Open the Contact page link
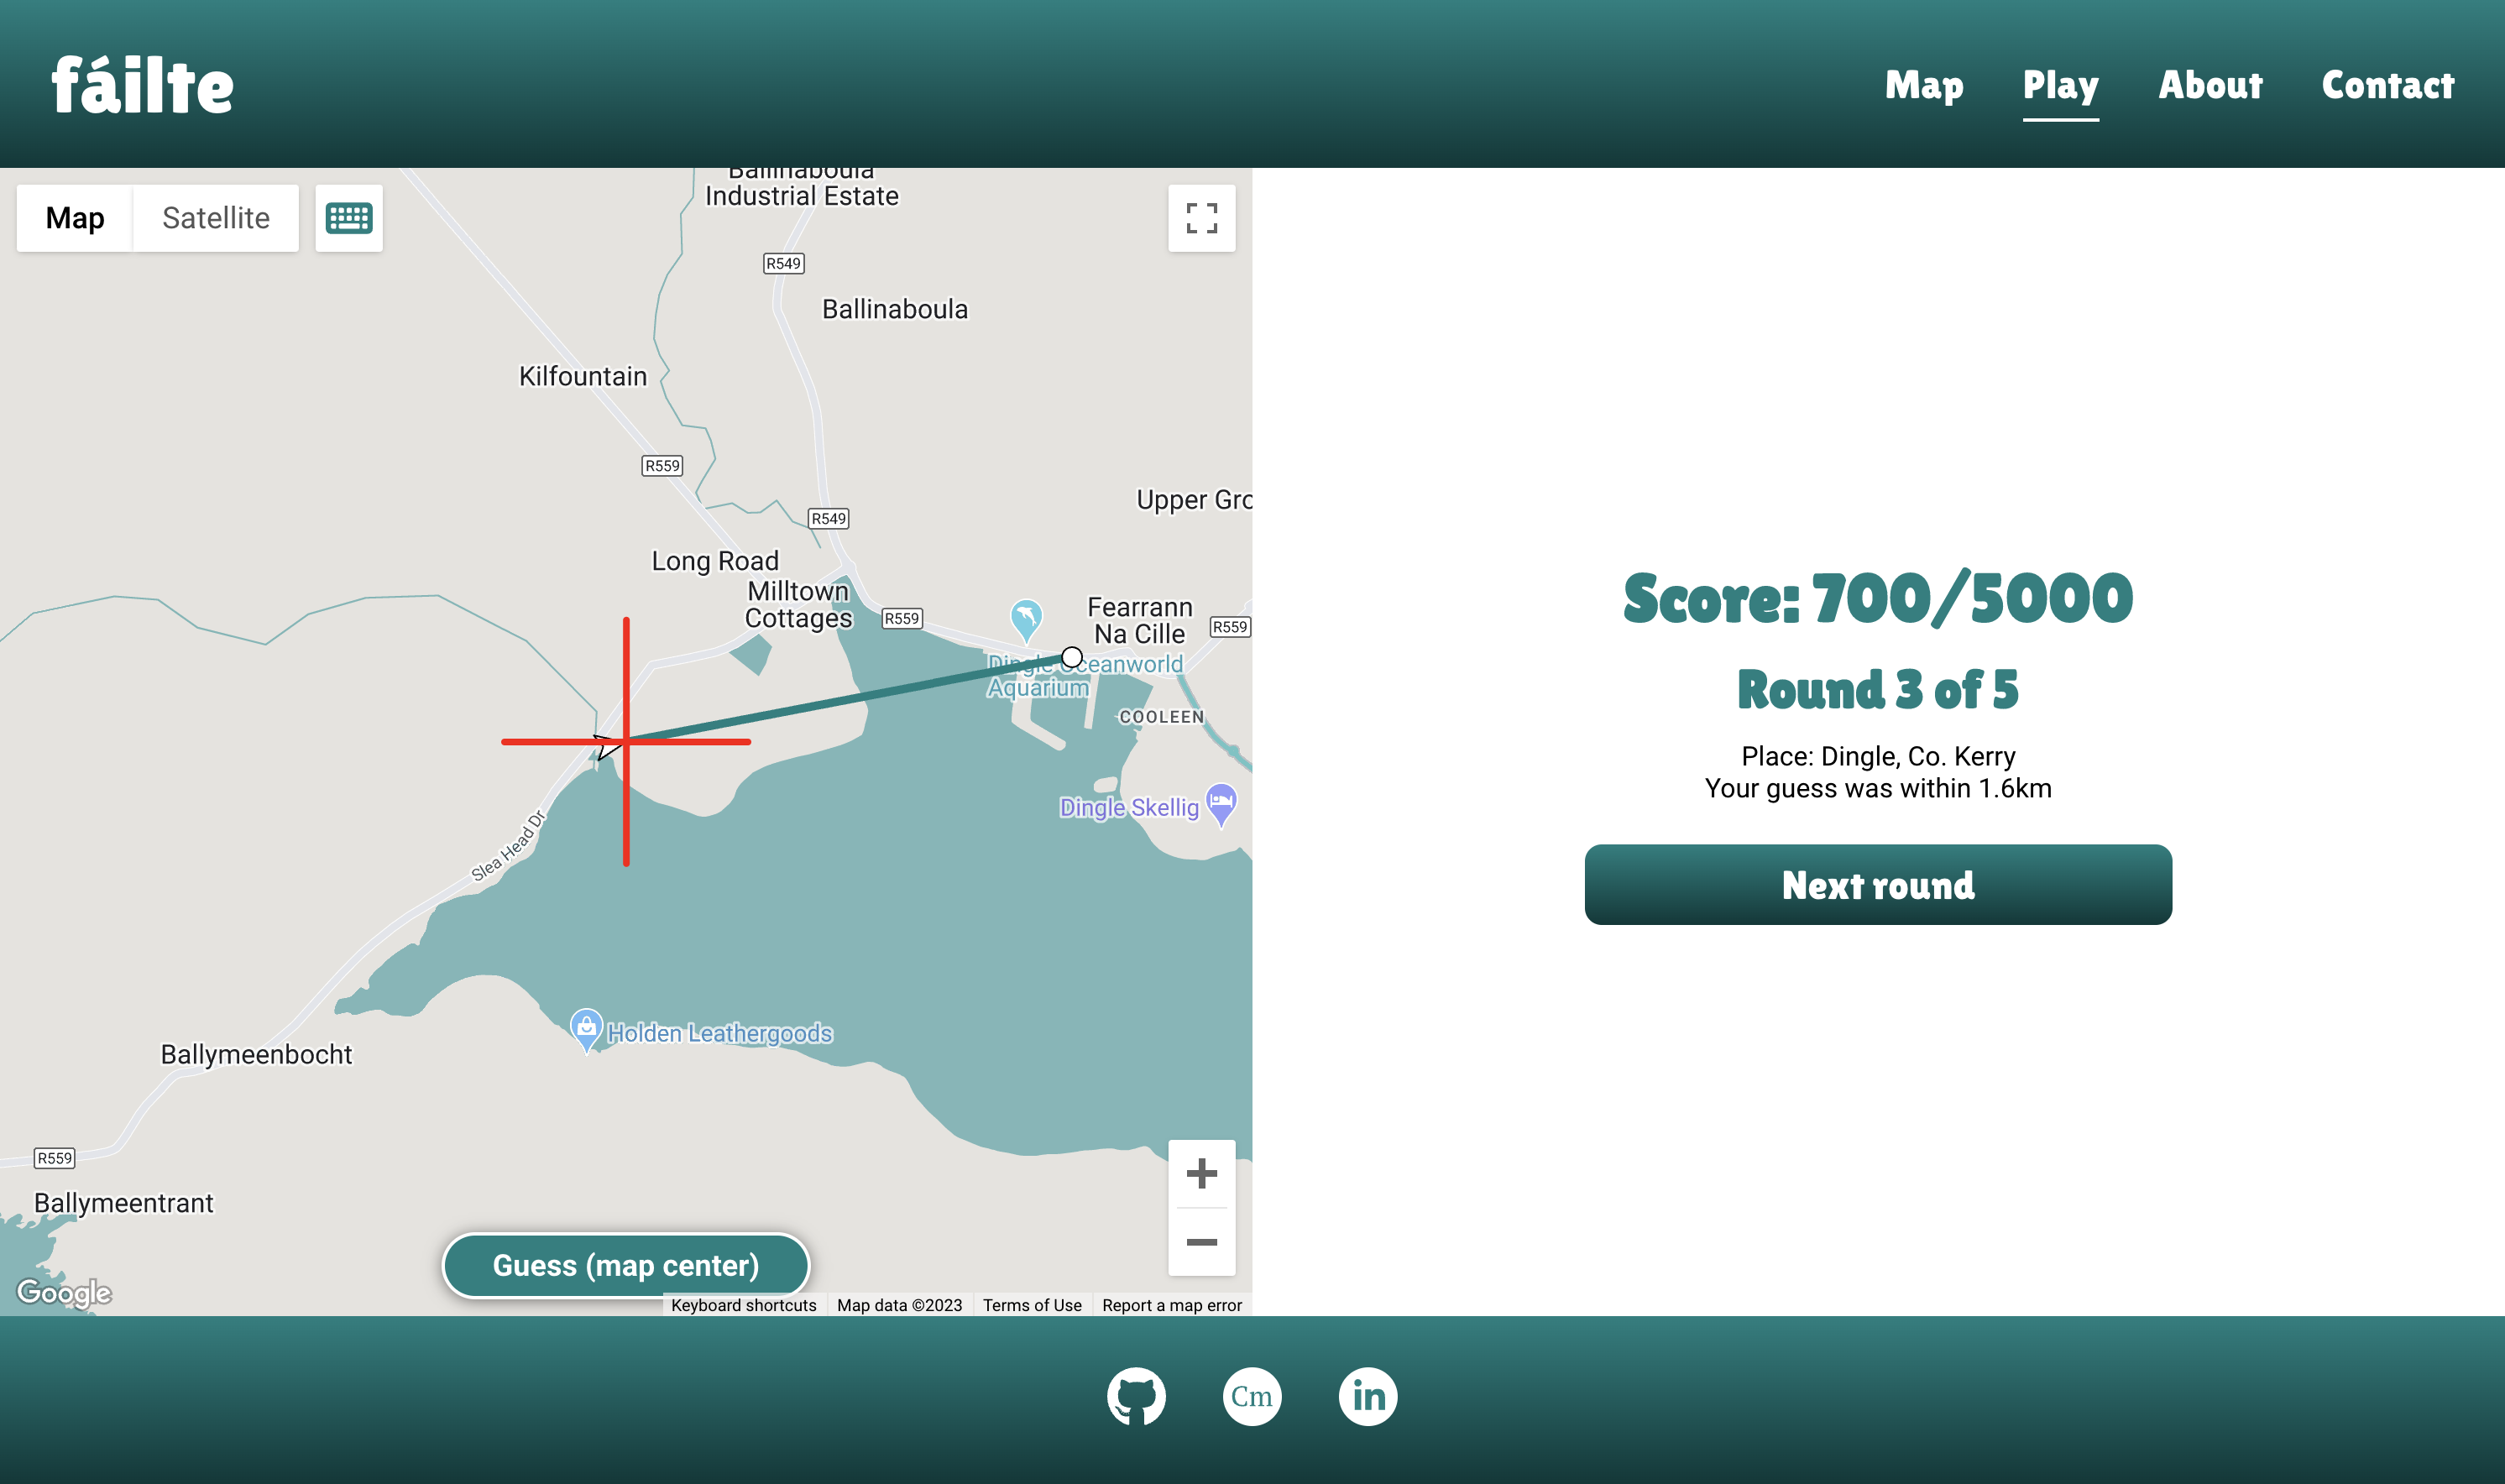The image size is (2505, 1484). click(x=2387, y=86)
